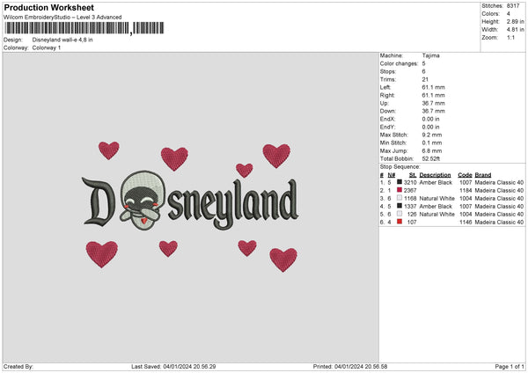
Task: Click the EndX value '0.00 in'
Action: tap(430, 119)
